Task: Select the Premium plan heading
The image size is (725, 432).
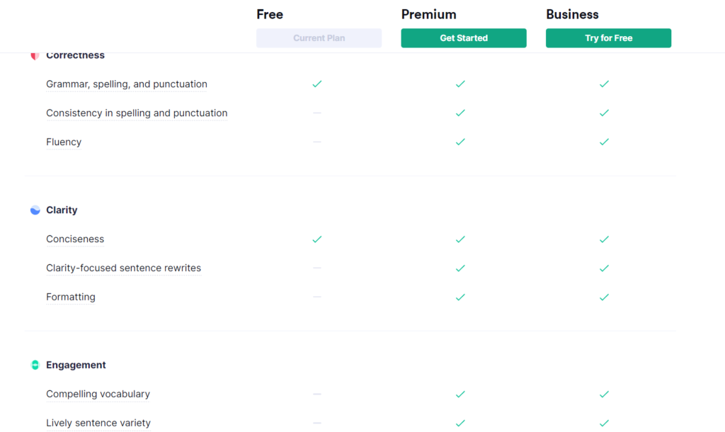Action: pos(428,14)
